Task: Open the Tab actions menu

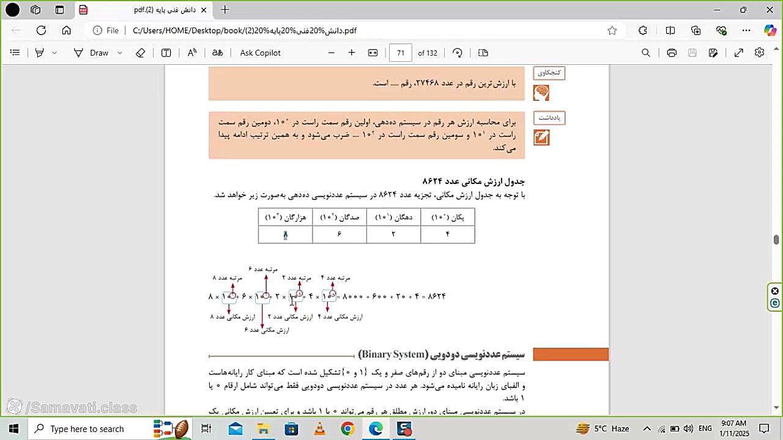Action: pos(59,10)
